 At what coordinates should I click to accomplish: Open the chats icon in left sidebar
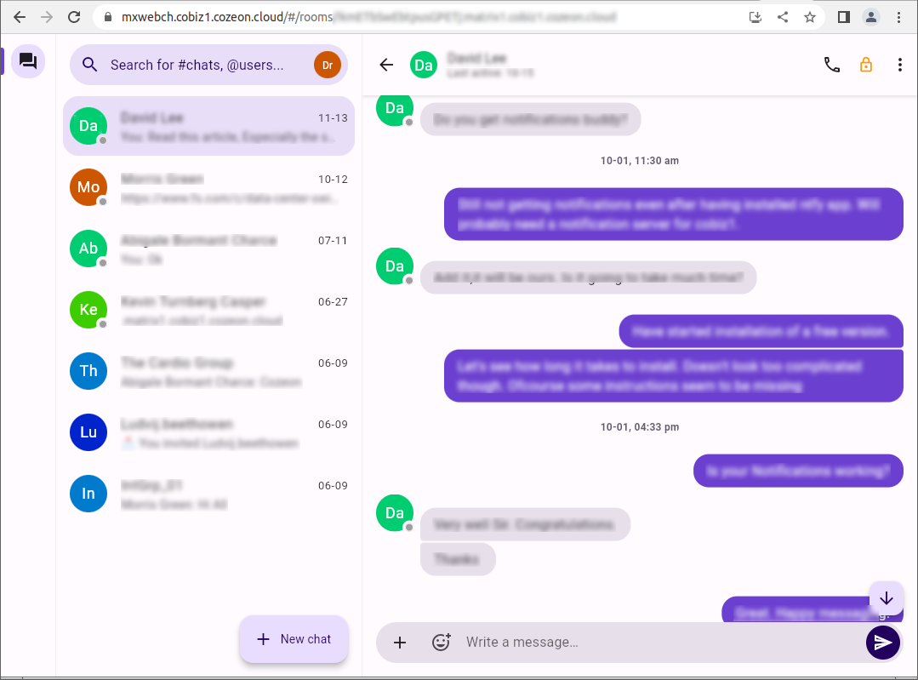(28, 61)
